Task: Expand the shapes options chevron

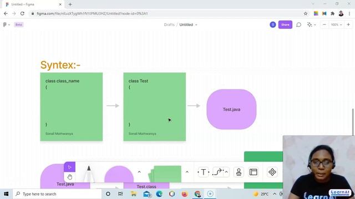Action: click(139, 172)
